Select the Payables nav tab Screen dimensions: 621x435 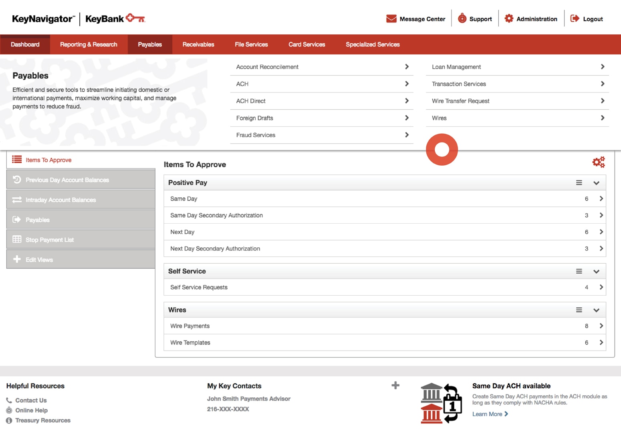[150, 44]
